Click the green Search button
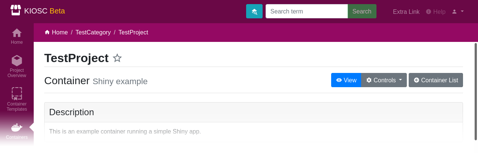Viewport: 478px width, 153px height. pyautogui.click(x=362, y=11)
